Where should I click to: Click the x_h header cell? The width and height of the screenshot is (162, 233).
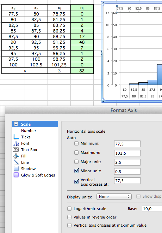(36, 8)
